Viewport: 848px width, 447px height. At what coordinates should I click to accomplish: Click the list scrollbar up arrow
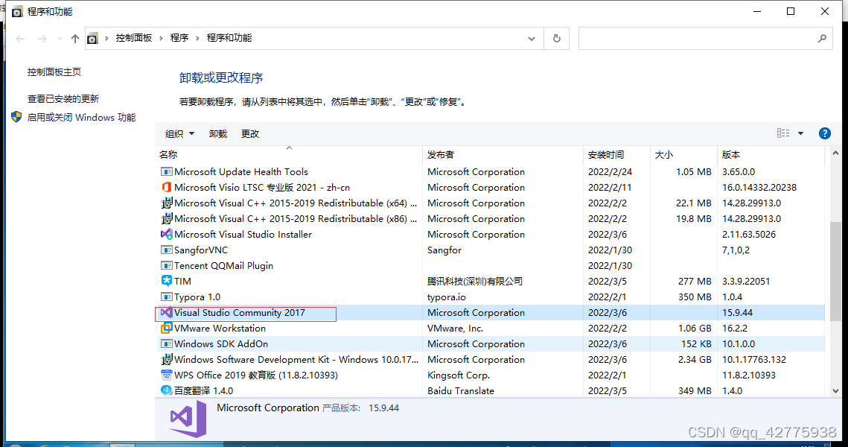point(835,153)
